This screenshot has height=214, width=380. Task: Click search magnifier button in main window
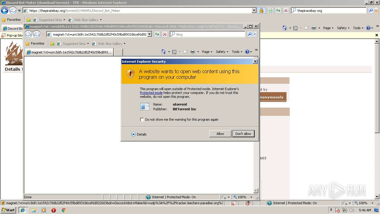click(370, 11)
